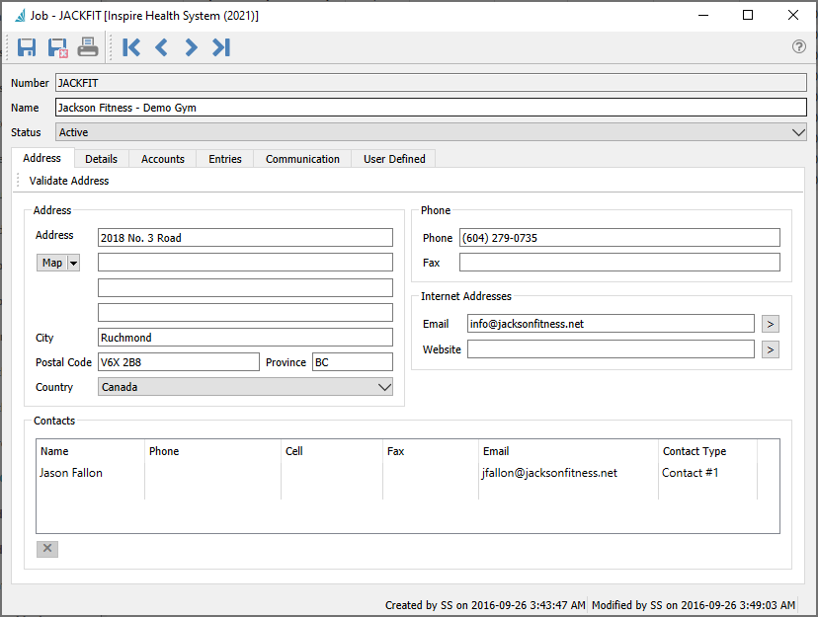Screen dimensions: 818x617
Task: Click the Save and Close icon
Action: coord(57,47)
